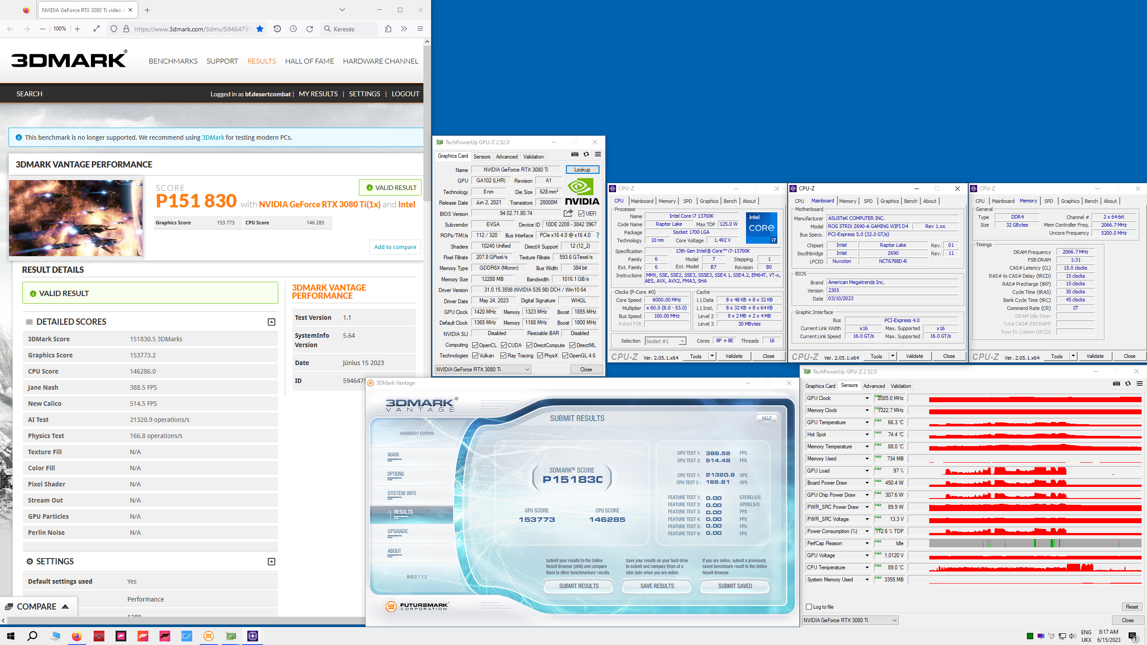Collapse Detailed Scores section
The image size is (1147, 645).
click(272, 322)
